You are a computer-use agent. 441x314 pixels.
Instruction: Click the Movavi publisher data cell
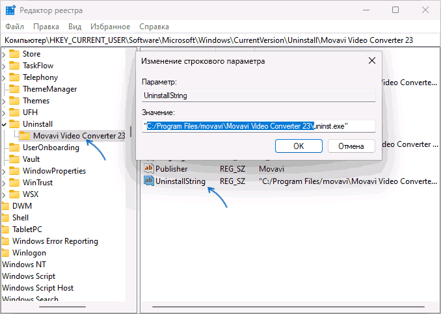[271, 168]
